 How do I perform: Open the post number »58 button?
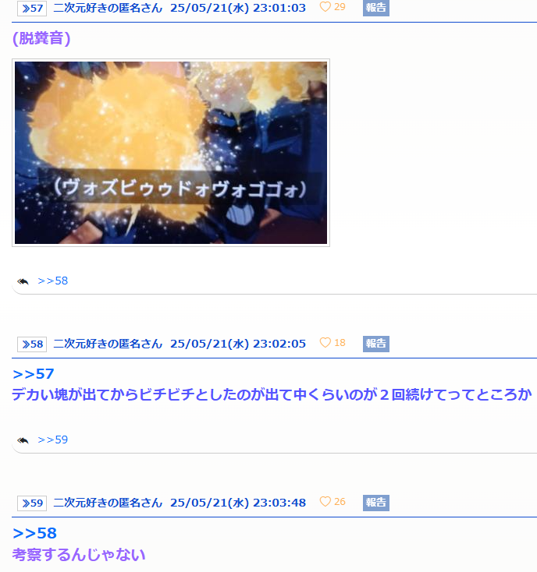(x=32, y=344)
